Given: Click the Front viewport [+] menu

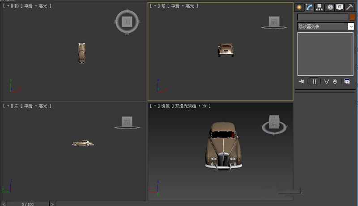Looking at the screenshot, I should click(x=155, y=6).
